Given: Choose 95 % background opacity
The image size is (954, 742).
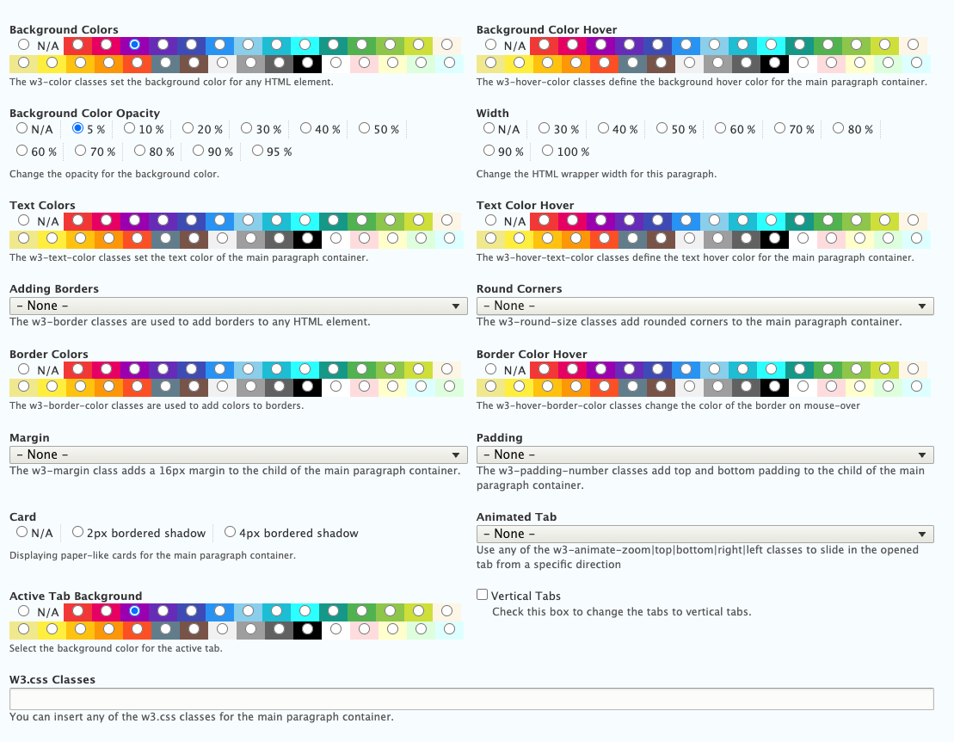Looking at the screenshot, I should click(x=257, y=151).
